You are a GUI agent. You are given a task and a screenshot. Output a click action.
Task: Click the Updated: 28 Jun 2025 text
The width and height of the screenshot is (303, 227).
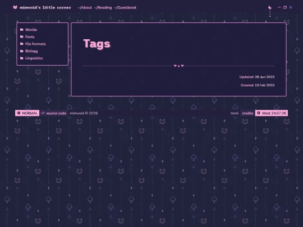257,77
